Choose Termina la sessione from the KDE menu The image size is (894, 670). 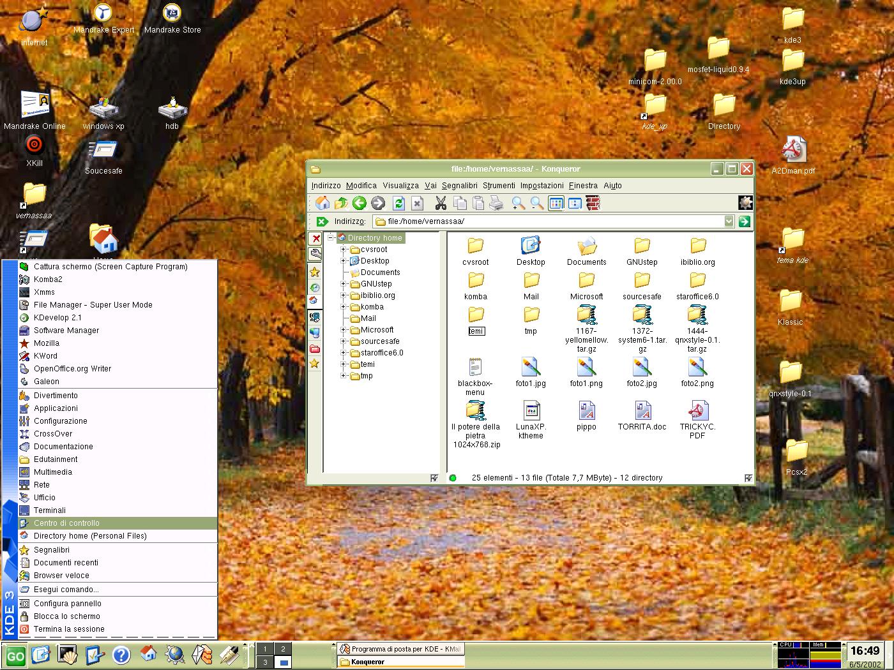[x=117, y=629]
